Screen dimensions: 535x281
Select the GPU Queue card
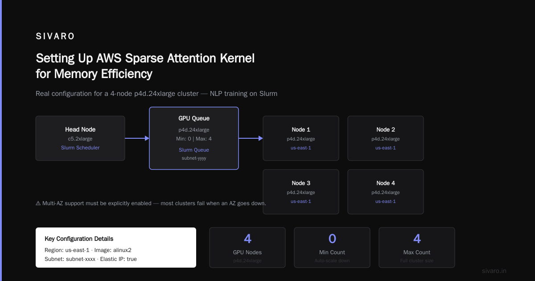click(194, 138)
